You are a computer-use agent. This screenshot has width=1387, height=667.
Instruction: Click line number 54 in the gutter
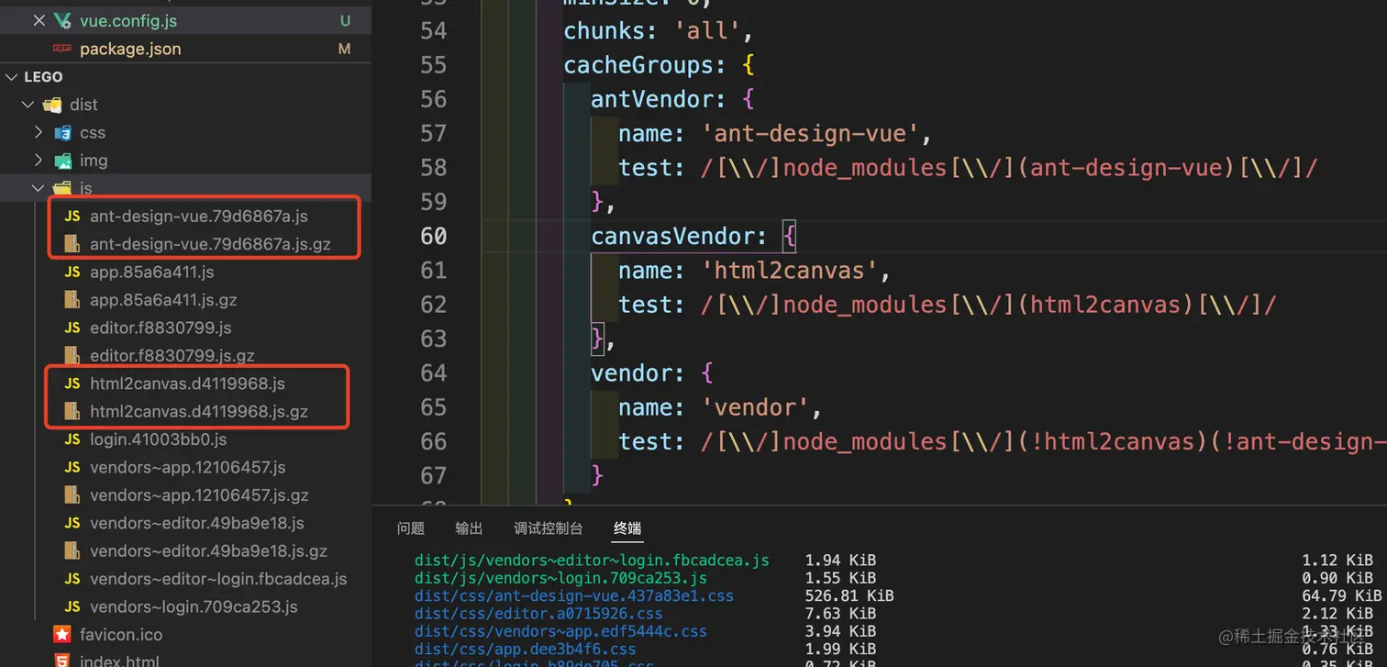click(x=434, y=31)
